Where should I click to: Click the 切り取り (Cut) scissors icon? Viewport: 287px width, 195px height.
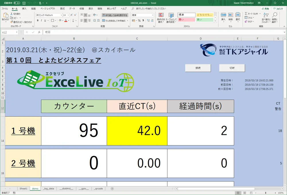coord(11,14)
